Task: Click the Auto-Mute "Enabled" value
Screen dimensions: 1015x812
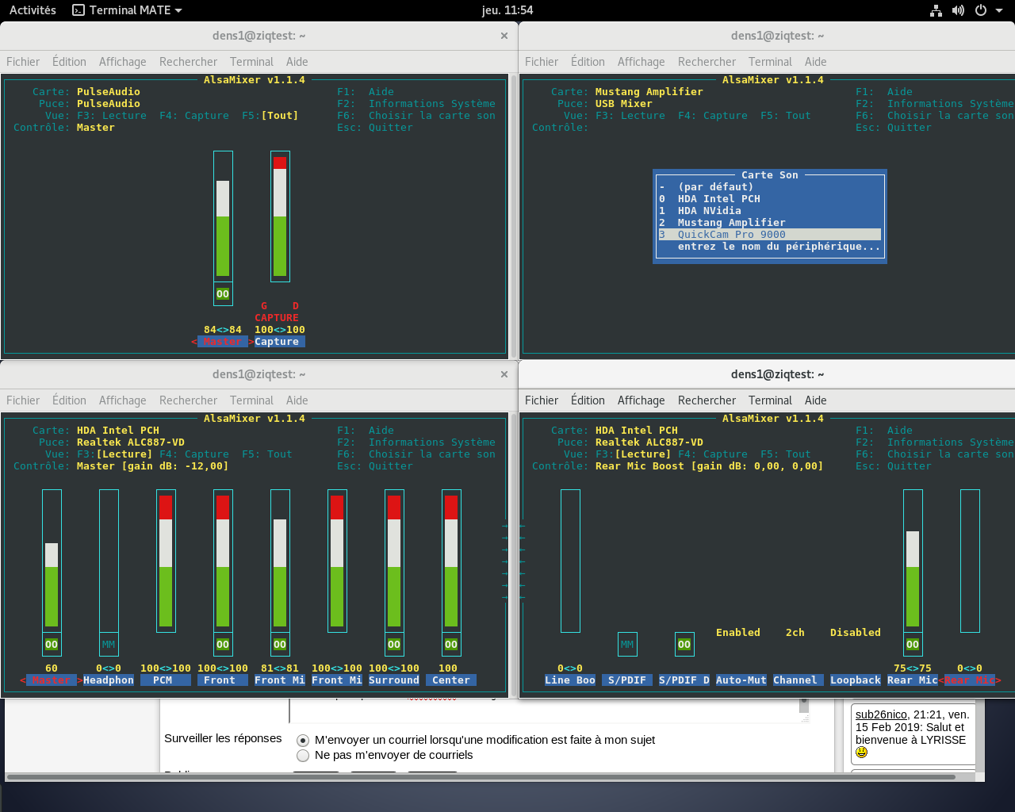Action: pos(738,633)
